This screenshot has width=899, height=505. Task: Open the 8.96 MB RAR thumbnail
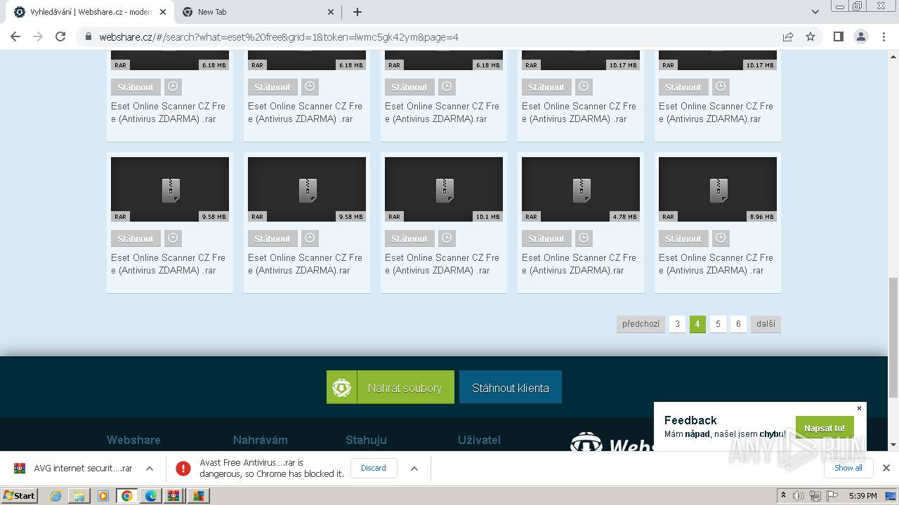pos(718,189)
